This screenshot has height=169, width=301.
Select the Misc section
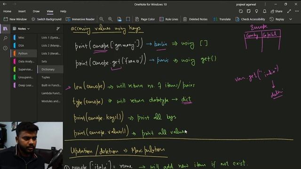(24, 38)
